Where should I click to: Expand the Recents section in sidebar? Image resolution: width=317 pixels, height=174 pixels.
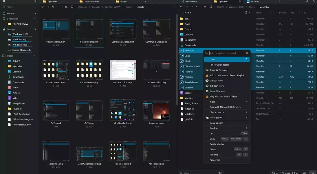pos(35,13)
